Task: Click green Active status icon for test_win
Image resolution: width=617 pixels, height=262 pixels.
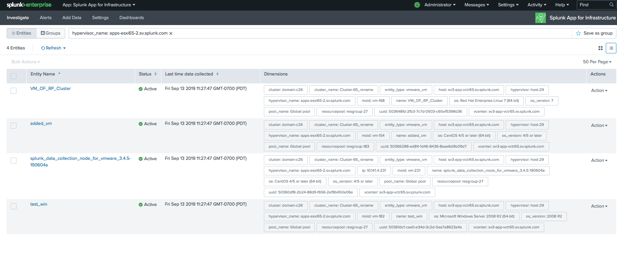Action: click(x=141, y=205)
